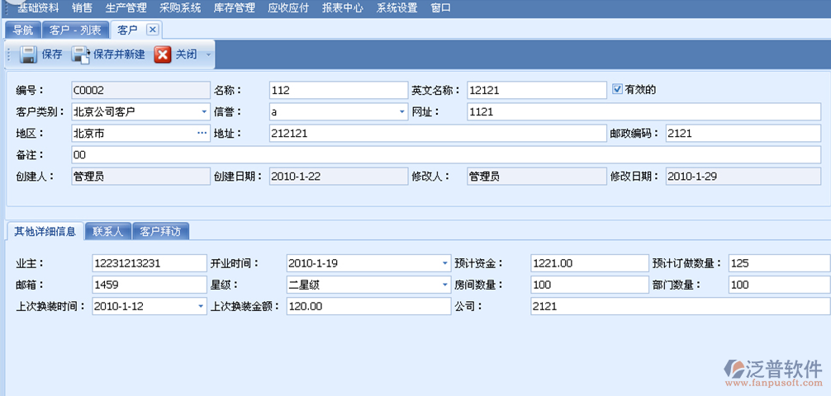The image size is (831, 396).
Task: Uncheck the 有效的 checkbox
Action: (617, 89)
